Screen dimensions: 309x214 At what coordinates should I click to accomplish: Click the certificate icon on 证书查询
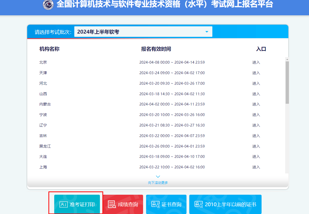(x=156, y=204)
